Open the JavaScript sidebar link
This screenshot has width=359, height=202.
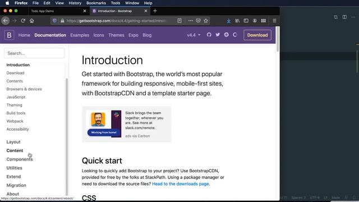pyautogui.click(x=16, y=97)
